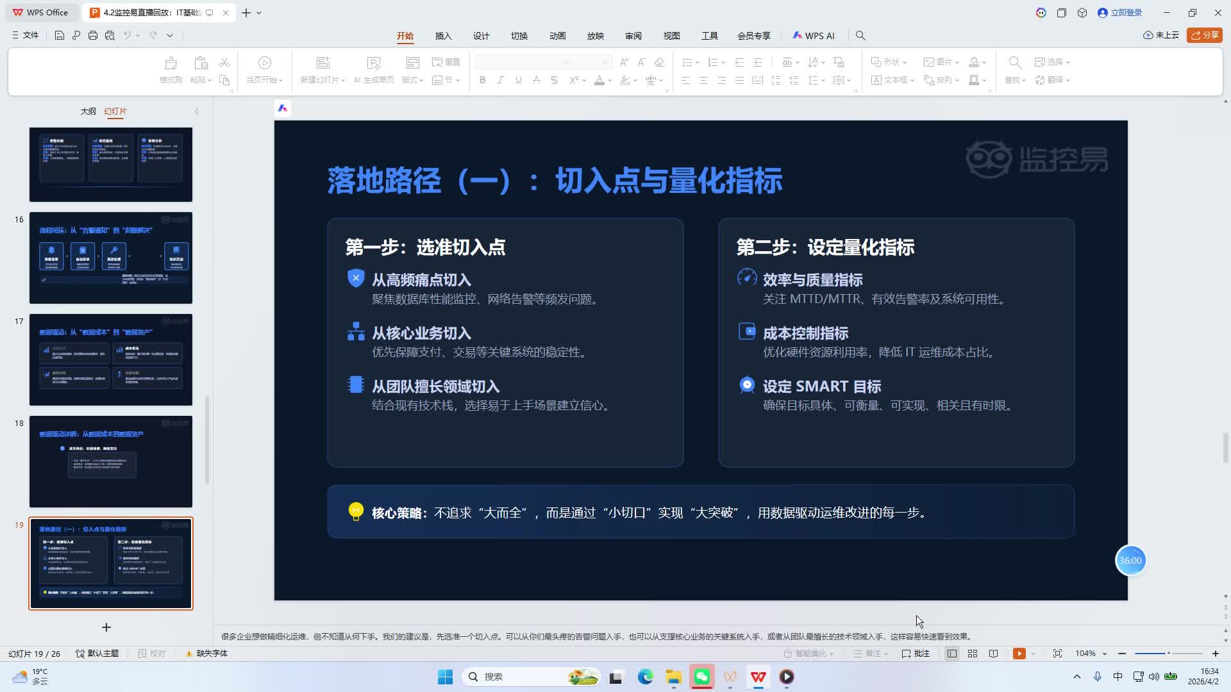This screenshot has height=692, width=1231.
Task: Collapse the slide thumbnail panel chevron
Action: pos(197,111)
